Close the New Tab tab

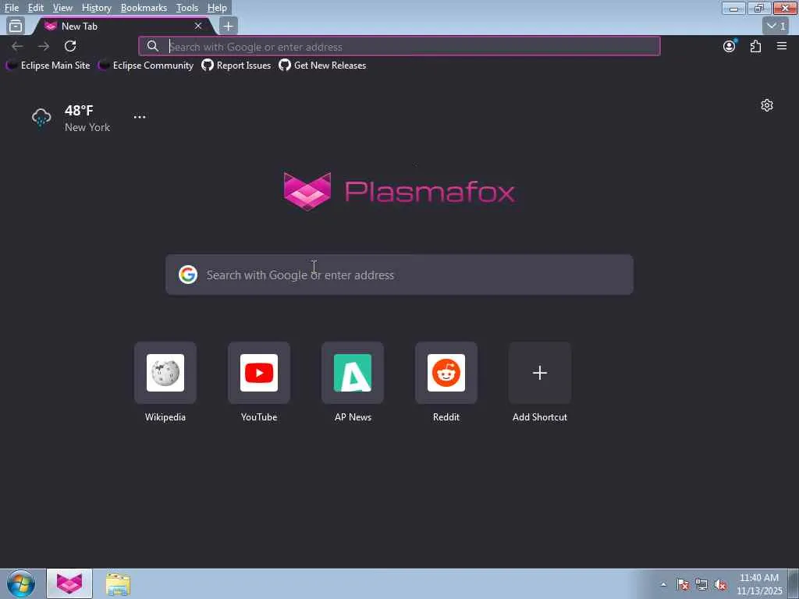[x=198, y=26]
